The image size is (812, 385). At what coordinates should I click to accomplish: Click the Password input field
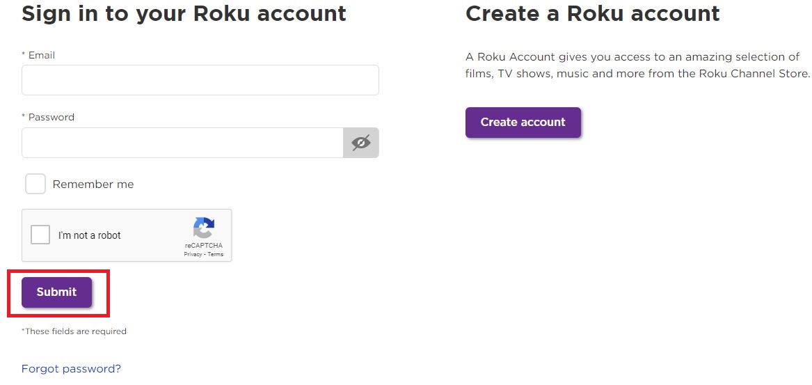tap(182, 143)
